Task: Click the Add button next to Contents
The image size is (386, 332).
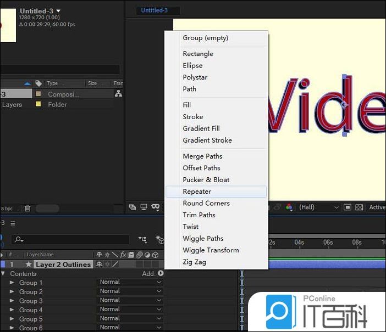Action: click(x=161, y=273)
